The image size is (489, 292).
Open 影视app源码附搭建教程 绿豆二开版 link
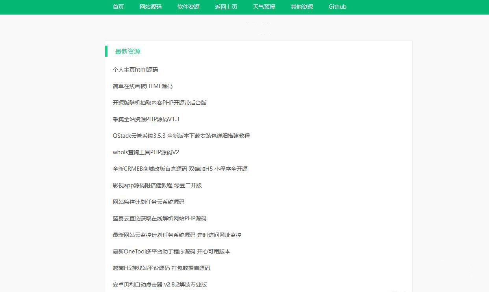click(x=157, y=185)
